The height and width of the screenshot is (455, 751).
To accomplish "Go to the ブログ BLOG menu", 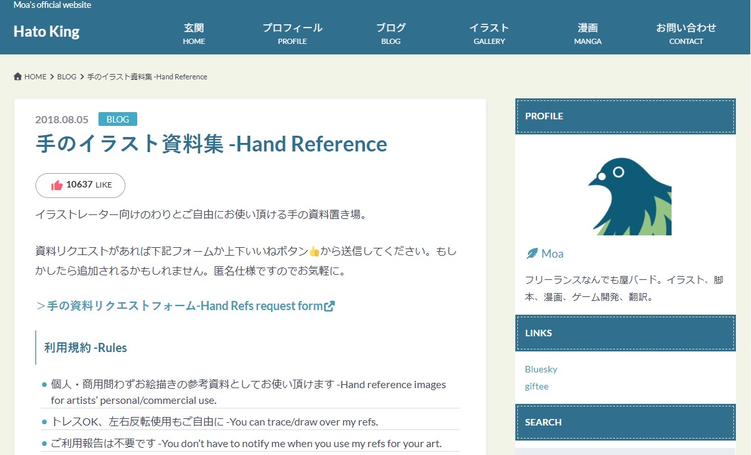I will (391, 34).
